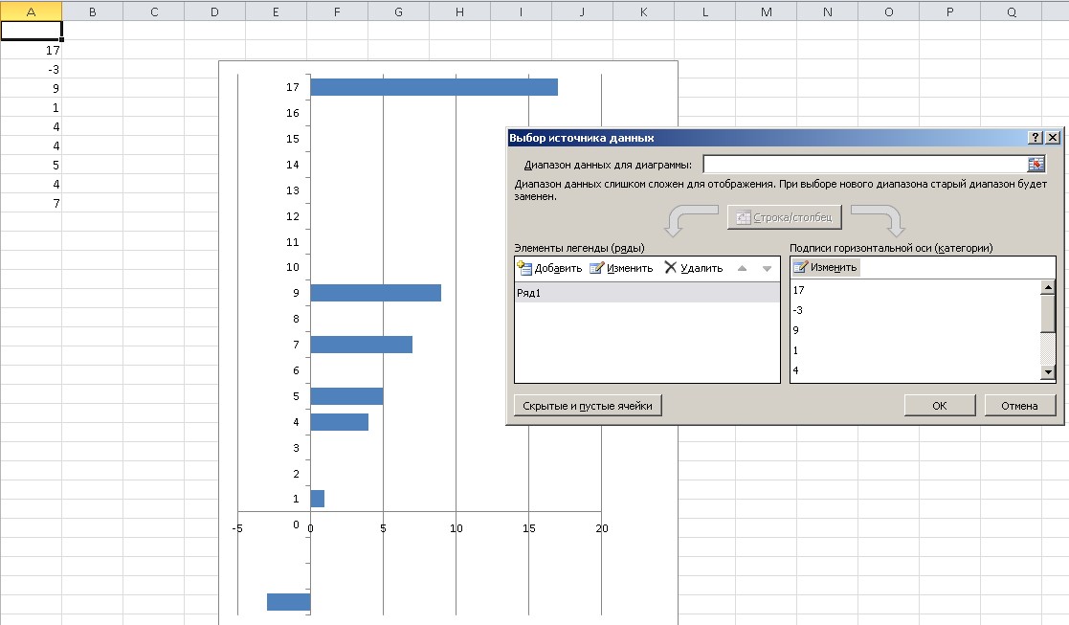Close the Выбор источника данных dialog
The width and height of the screenshot is (1069, 625).
click(x=1053, y=138)
